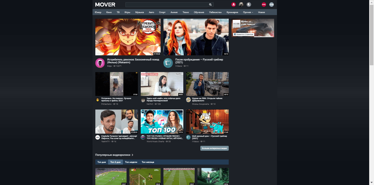Screen dimensions: 374x185
Task: Open После пробуждения trailer thumbnail
Action: click(x=196, y=37)
